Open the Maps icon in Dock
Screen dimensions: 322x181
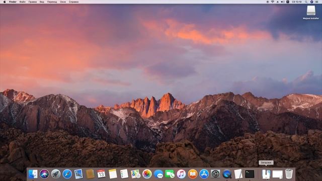pyautogui.click(x=135, y=174)
